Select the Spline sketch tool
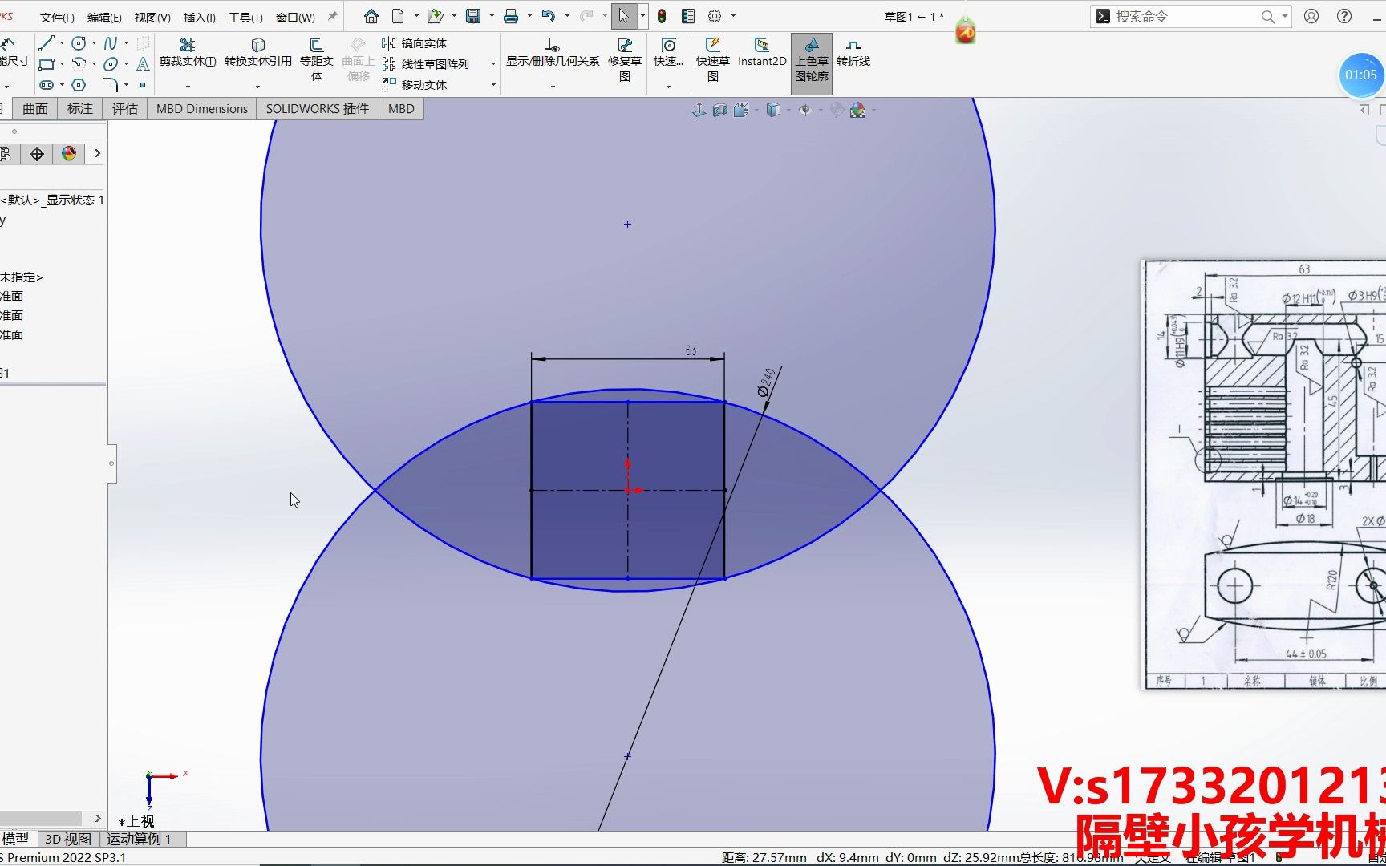 pos(111,43)
